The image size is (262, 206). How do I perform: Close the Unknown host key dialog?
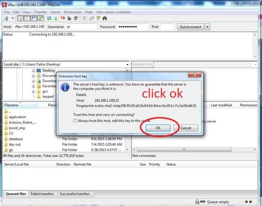pyautogui.click(x=195, y=75)
